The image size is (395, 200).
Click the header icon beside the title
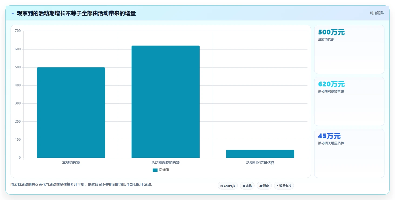click(x=13, y=13)
